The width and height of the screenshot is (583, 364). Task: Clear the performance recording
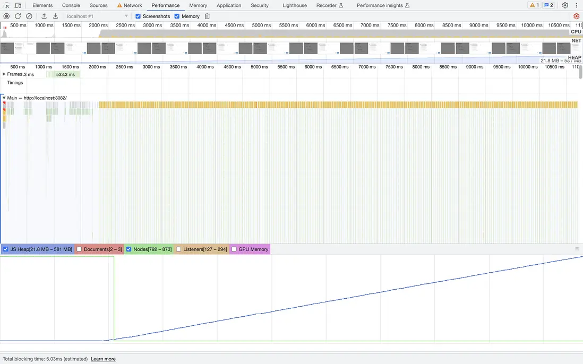coord(29,16)
